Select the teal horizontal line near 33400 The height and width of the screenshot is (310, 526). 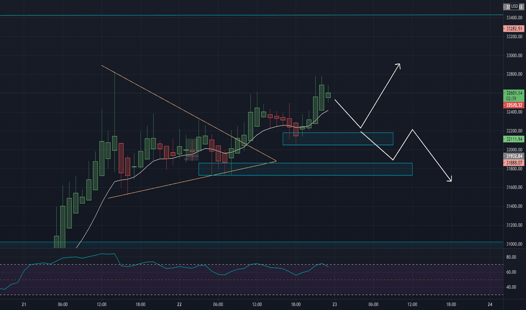click(252, 15)
